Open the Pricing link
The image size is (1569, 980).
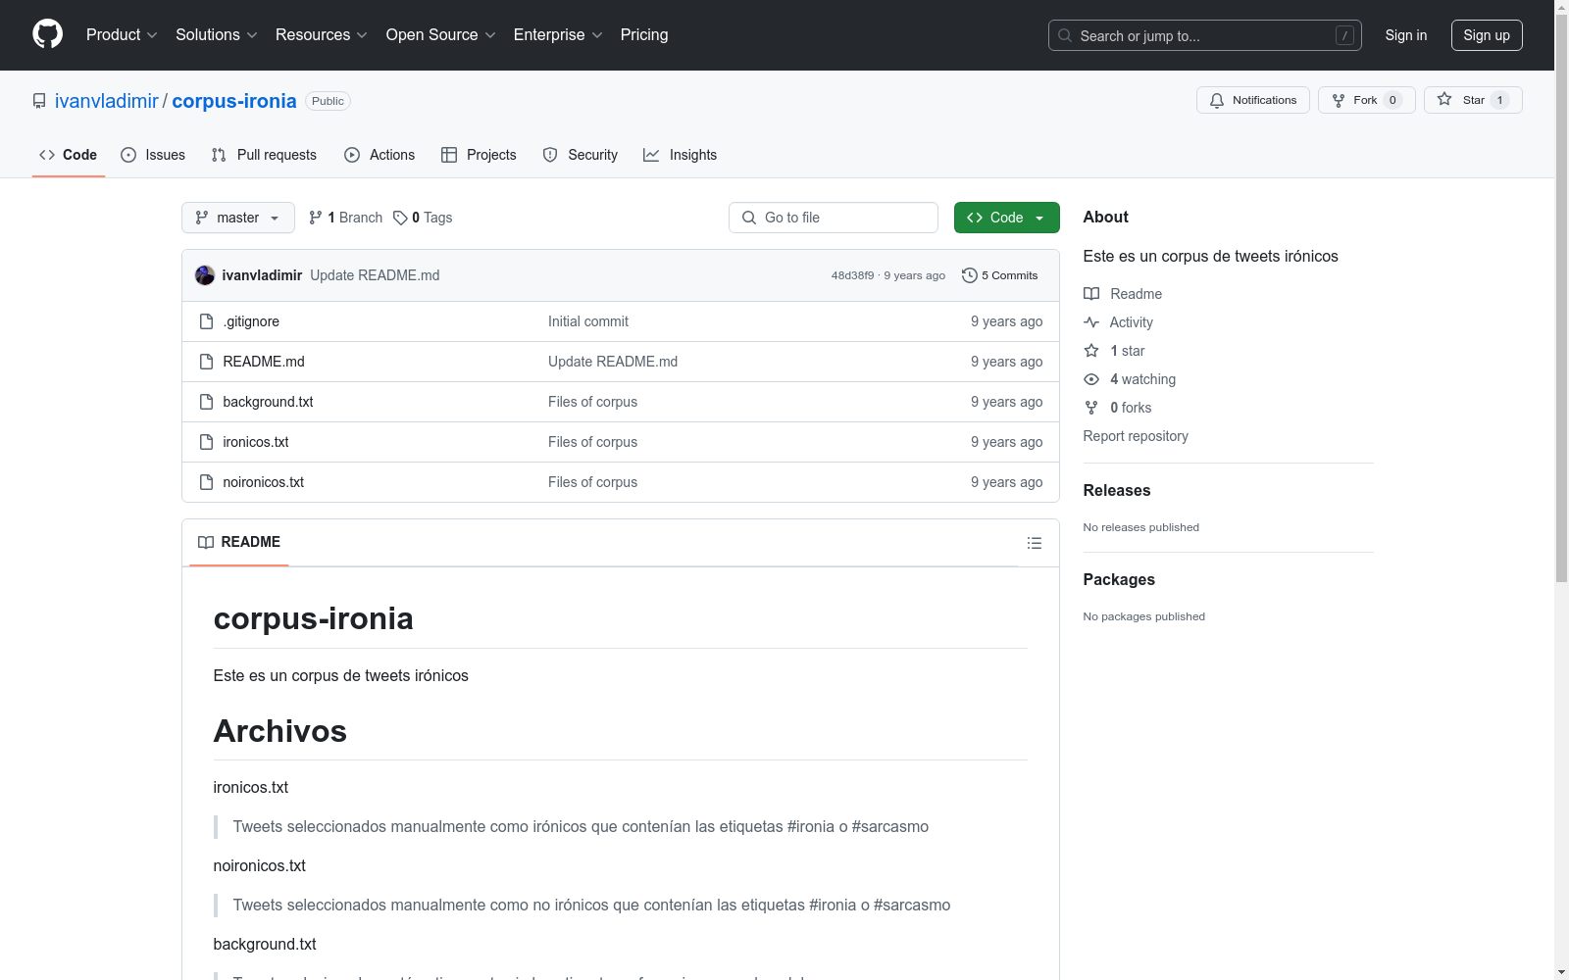coord(644,34)
